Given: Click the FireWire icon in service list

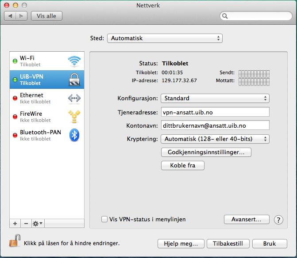Looking at the screenshot, I should (x=74, y=117).
